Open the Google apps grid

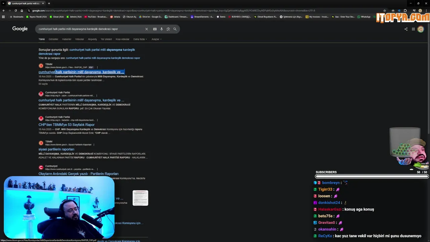[x=413, y=29]
